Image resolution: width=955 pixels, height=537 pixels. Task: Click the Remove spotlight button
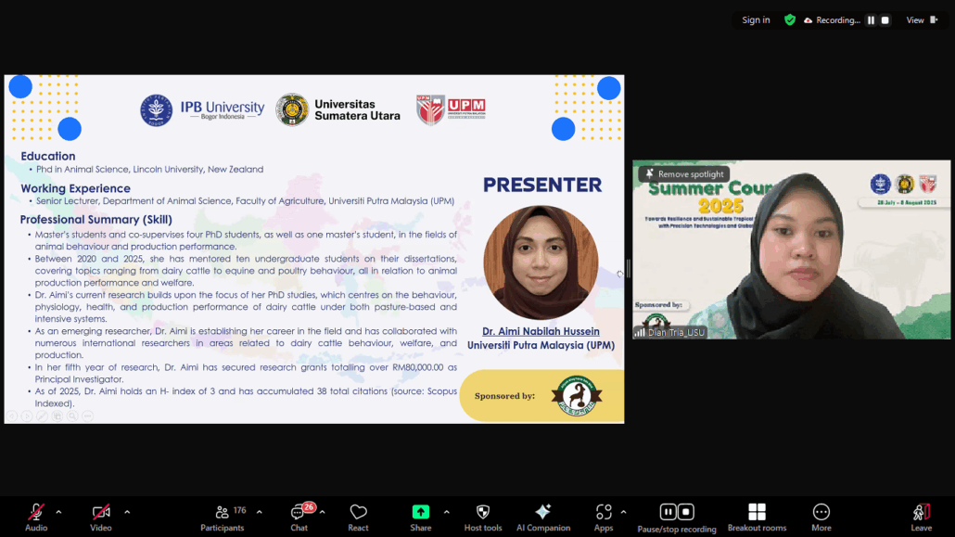click(684, 174)
